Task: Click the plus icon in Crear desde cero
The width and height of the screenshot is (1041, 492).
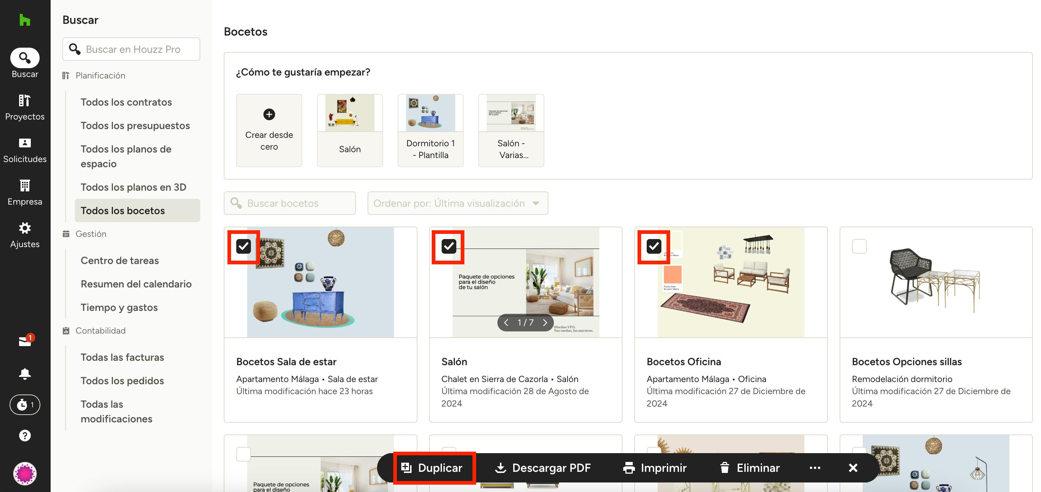Action: click(269, 114)
